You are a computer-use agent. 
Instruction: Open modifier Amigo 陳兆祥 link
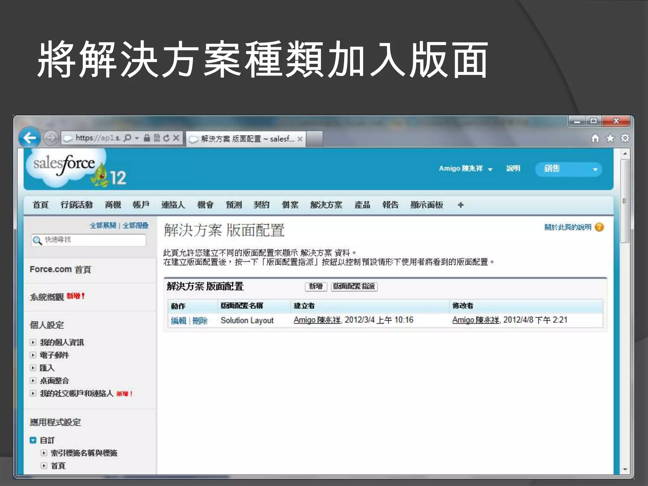click(x=476, y=320)
